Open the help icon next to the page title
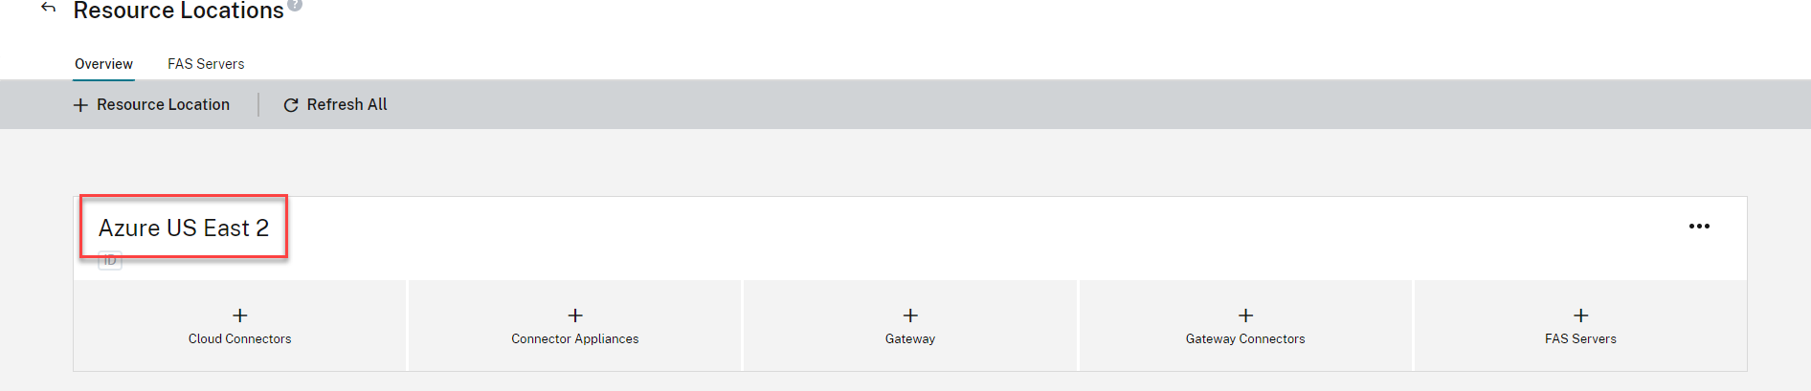Viewport: 1811px width, 391px height. (295, 5)
